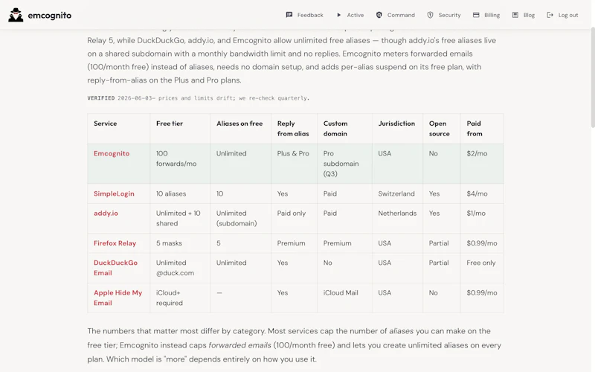
Task: Click the Blog page icon
Action: point(515,15)
